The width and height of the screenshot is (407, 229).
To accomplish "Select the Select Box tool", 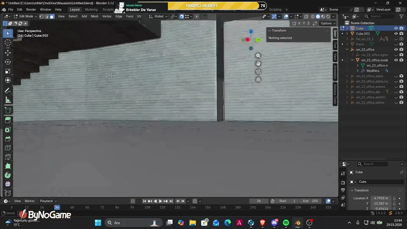I will [8, 33].
